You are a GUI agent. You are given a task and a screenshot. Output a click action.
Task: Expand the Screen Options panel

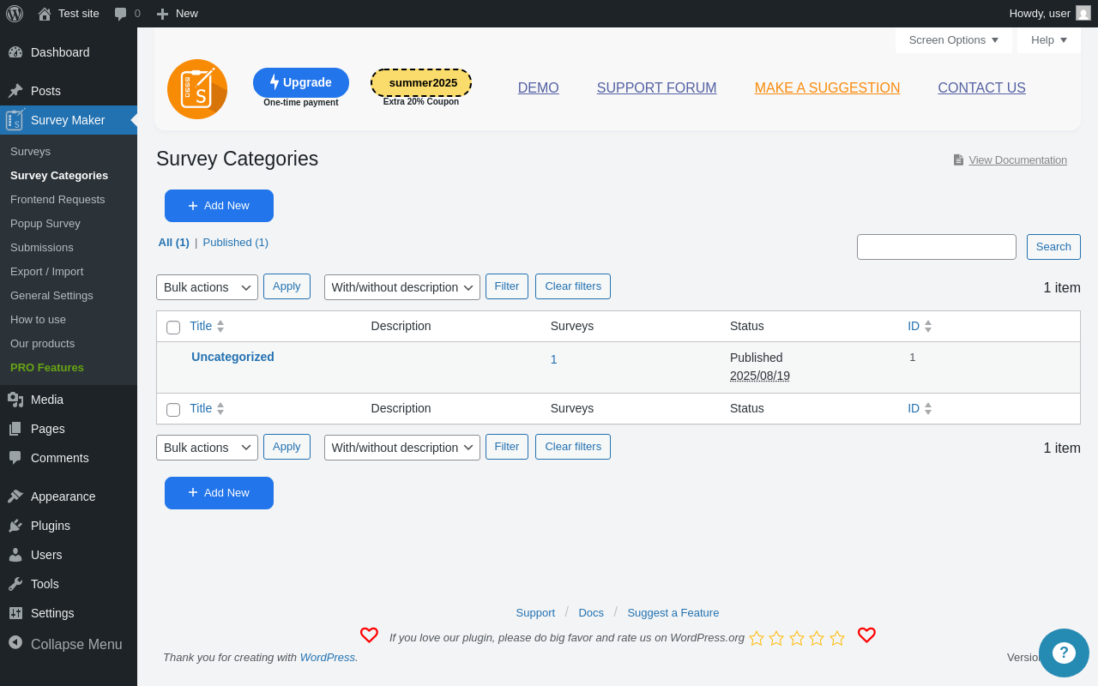point(954,40)
